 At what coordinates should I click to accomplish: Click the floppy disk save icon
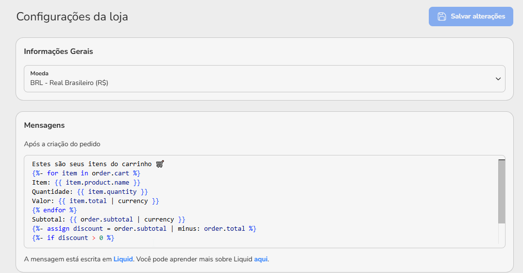pos(441,17)
